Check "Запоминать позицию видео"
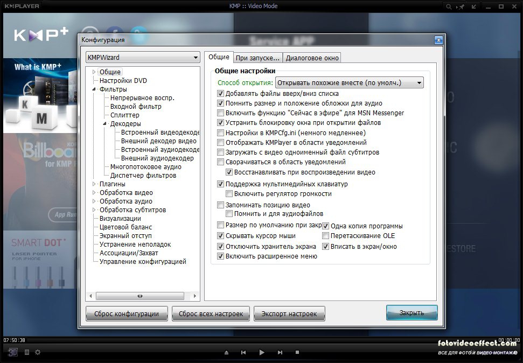 (x=220, y=205)
